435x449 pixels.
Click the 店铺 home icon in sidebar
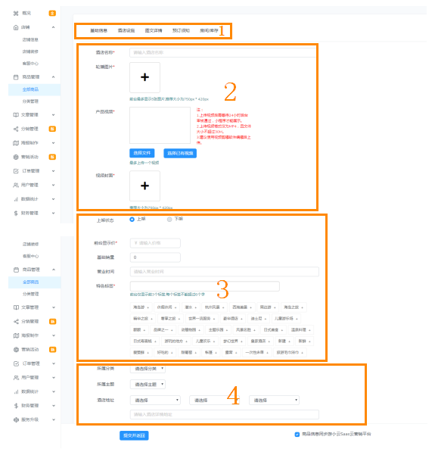pos(16,27)
